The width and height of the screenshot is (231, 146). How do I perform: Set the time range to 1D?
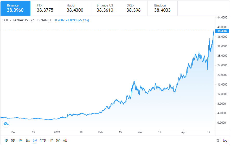pyautogui.click(x=6, y=141)
